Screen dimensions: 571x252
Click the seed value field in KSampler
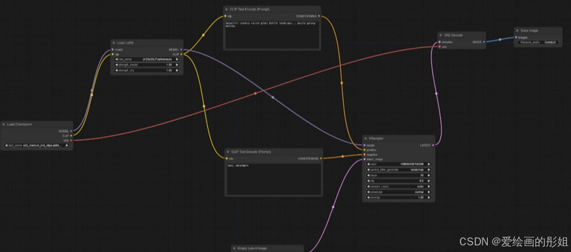click(x=399, y=164)
